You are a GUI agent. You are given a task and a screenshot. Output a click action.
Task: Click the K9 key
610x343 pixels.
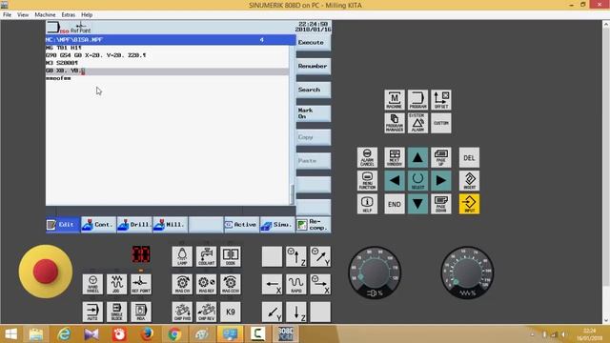point(231,312)
